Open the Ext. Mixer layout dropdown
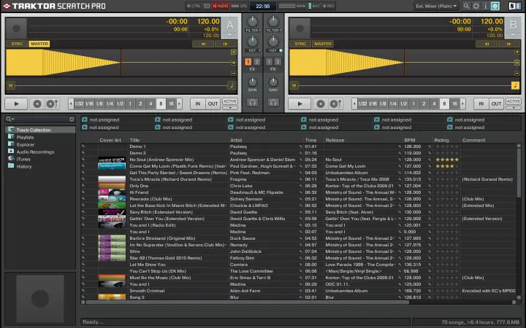Screen dimensions: 526x328 [437, 6]
